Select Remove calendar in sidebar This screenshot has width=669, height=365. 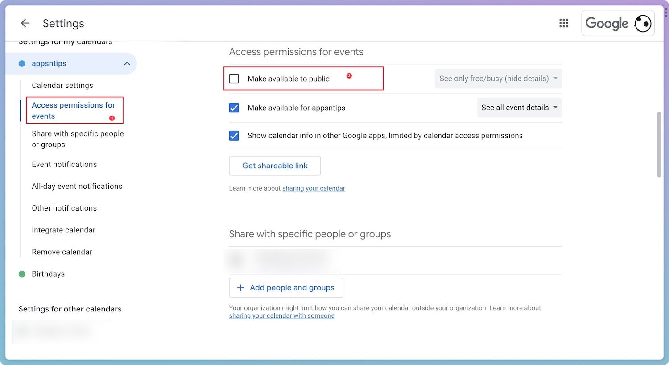click(x=62, y=252)
